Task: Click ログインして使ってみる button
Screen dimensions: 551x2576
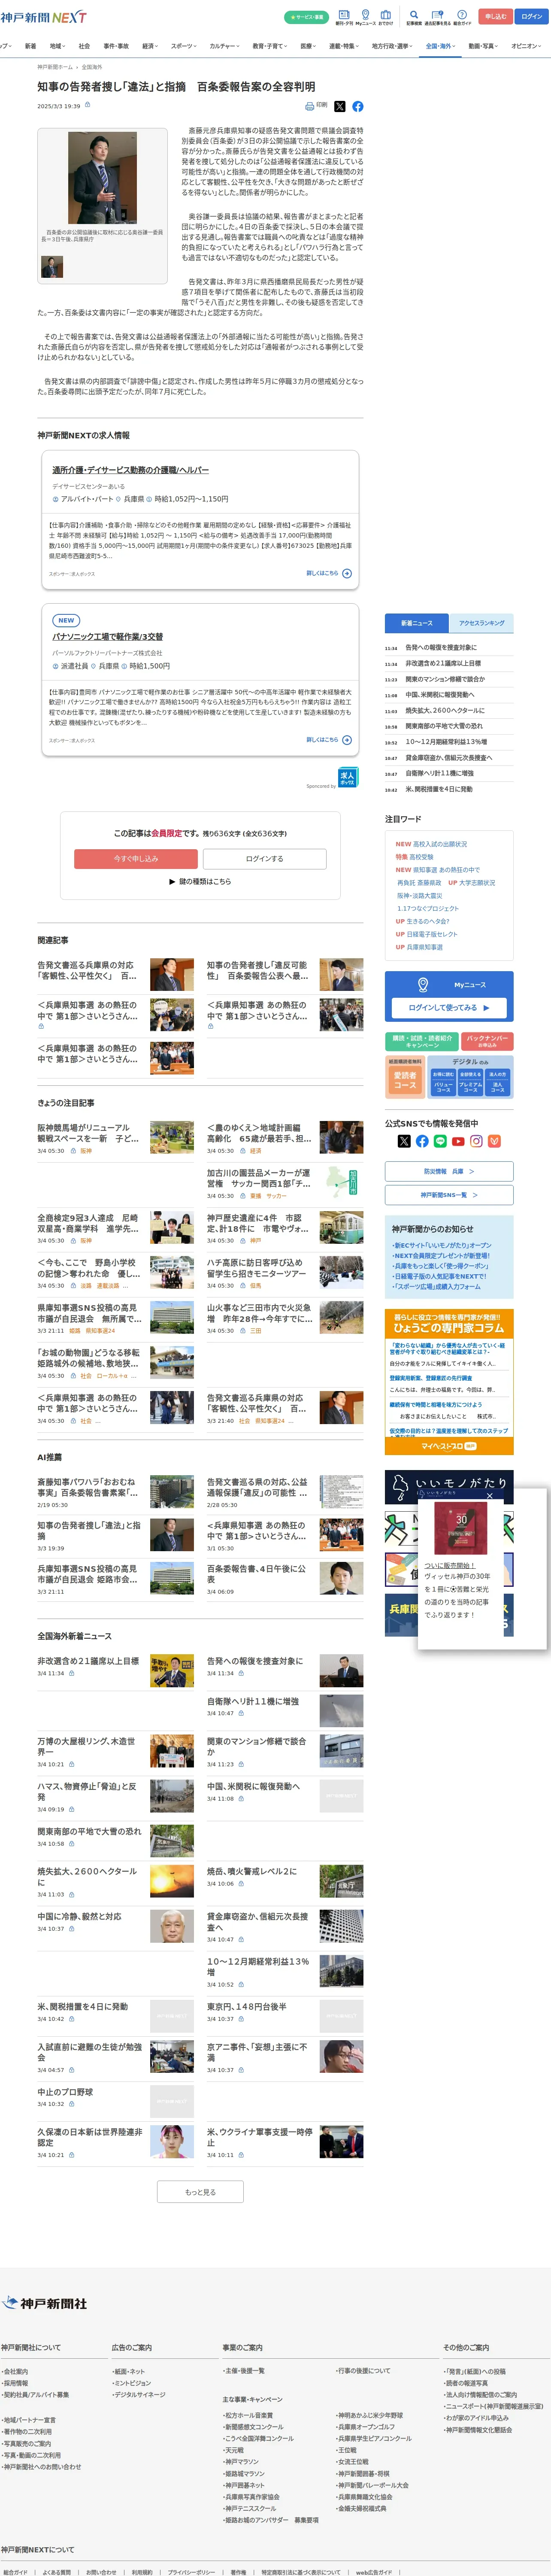Action: point(449,1008)
